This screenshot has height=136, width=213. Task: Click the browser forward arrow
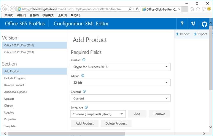click(x=13, y=9)
